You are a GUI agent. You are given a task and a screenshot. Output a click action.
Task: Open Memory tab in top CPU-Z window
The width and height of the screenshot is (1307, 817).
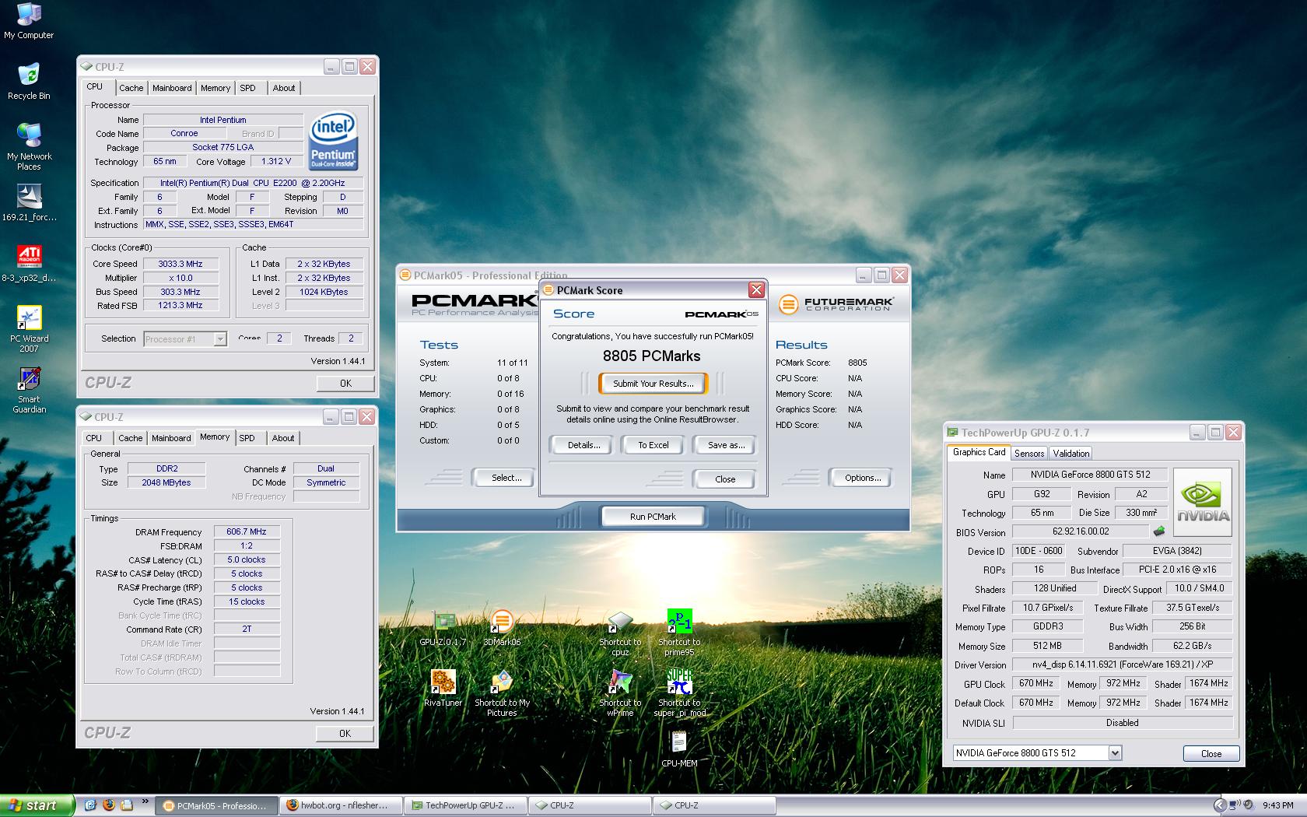(x=215, y=88)
